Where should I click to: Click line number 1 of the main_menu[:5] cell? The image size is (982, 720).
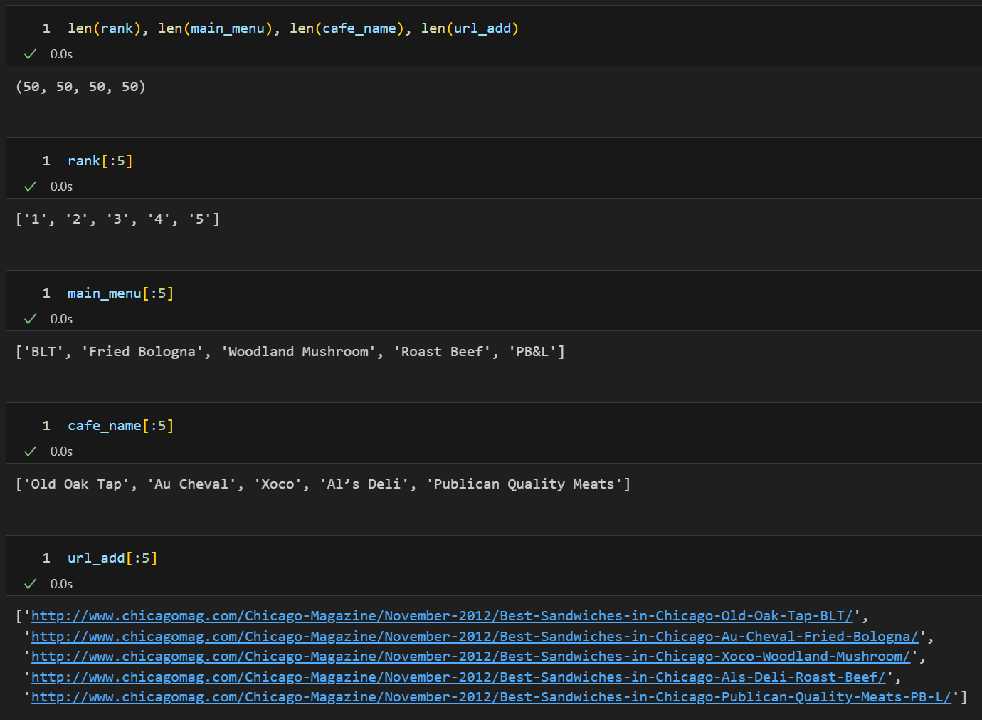coord(46,293)
